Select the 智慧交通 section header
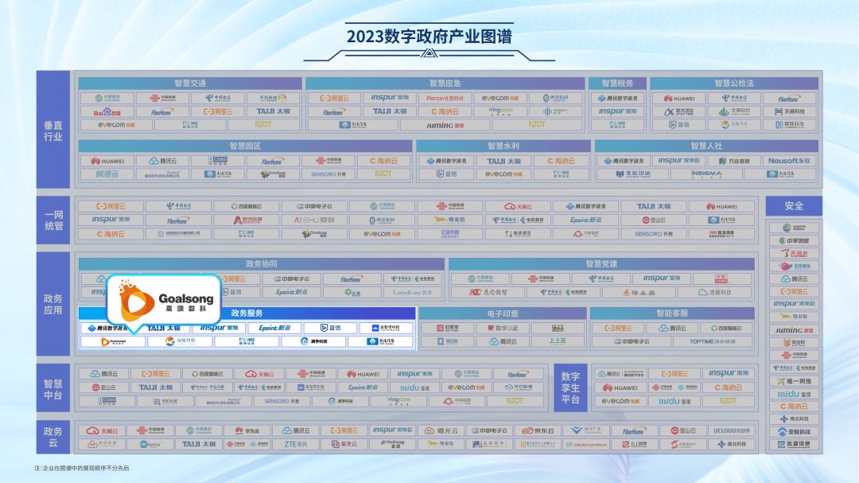Image resolution: width=859 pixels, height=483 pixels. (190, 84)
